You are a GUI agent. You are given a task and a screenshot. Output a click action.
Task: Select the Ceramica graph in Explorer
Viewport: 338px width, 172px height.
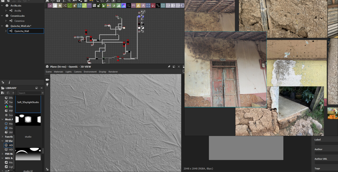pos(19,21)
